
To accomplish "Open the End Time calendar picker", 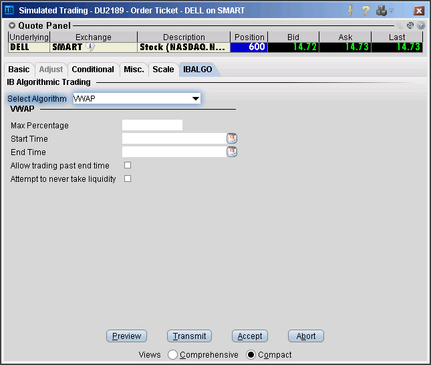I will click(232, 152).
